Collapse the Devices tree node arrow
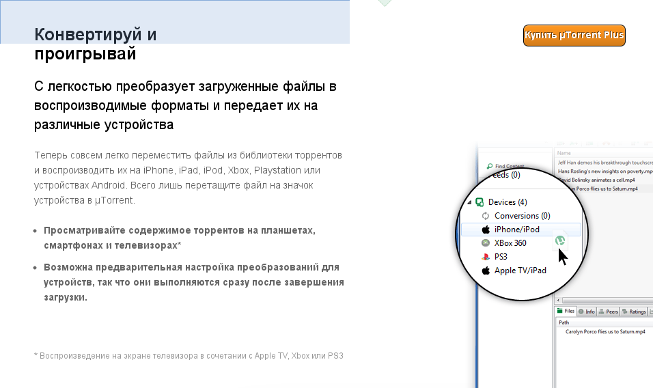Screen dimensions: 653x388 pos(469,202)
